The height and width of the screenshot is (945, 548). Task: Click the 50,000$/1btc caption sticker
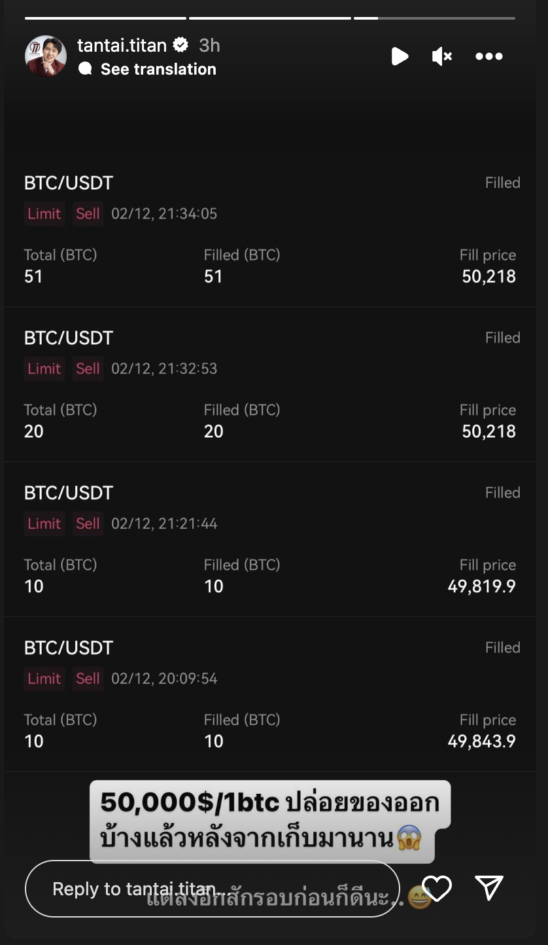[x=269, y=821]
